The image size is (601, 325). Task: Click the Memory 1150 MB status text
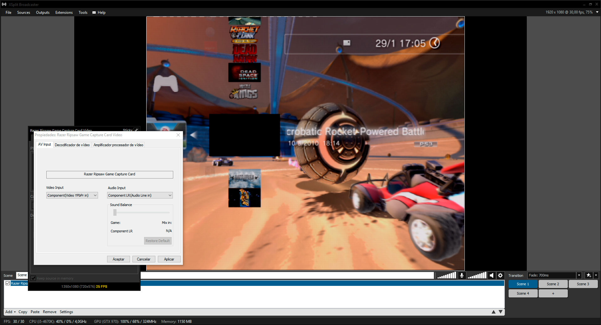(176, 322)
